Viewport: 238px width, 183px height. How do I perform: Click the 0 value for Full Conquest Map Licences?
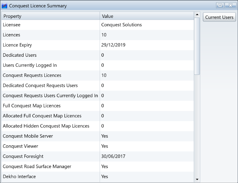103,106
